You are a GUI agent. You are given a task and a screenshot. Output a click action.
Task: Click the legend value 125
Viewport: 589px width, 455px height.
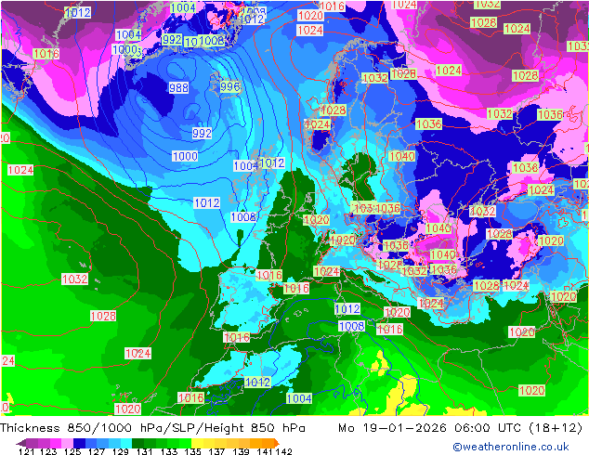tap(72, 451)
